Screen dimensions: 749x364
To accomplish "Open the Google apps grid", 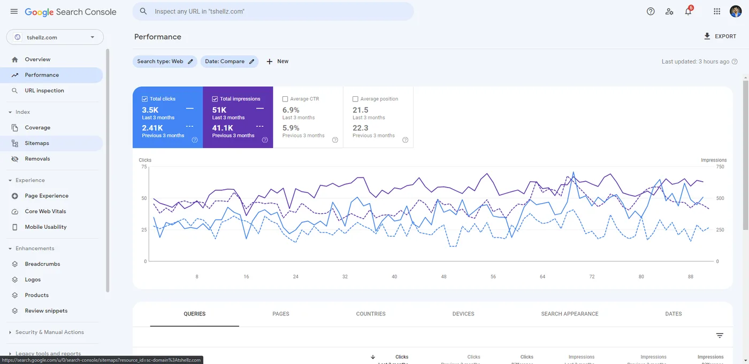I will point(717,11).
